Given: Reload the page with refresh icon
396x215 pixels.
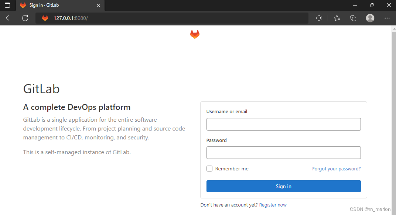Looking at the screenshot, I should (25, 18).
